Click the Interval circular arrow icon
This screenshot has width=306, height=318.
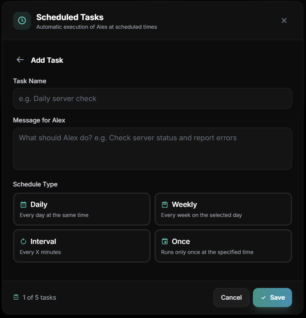[24, 241]
